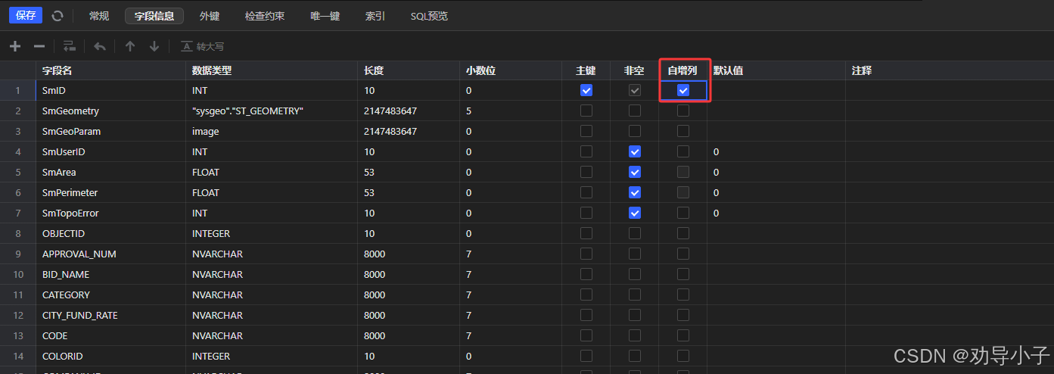
Task: Uncheck not-null for SmTopoError row
Action: pos(635,213)
